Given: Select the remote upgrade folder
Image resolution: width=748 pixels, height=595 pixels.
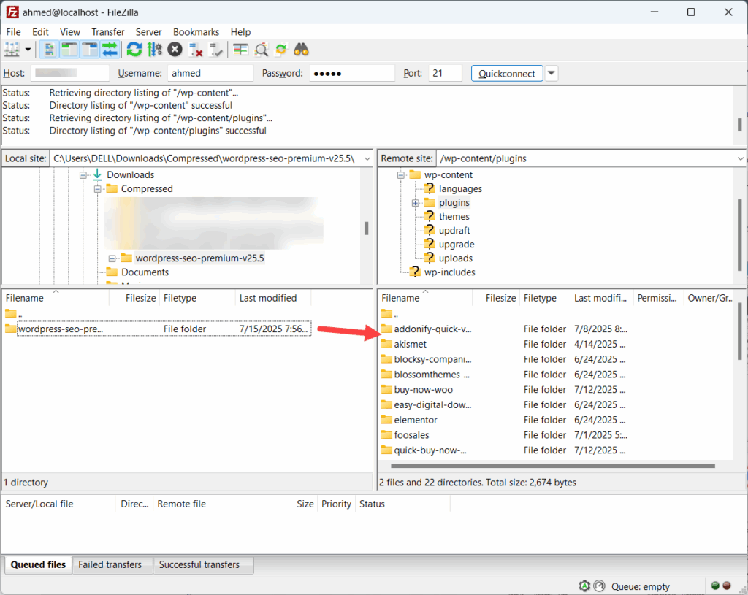Looking at the screenshot, I should tap(456, 245).
